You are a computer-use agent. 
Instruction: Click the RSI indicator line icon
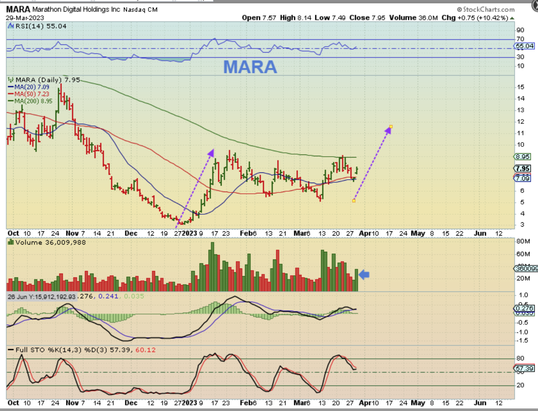coord(11,26)
